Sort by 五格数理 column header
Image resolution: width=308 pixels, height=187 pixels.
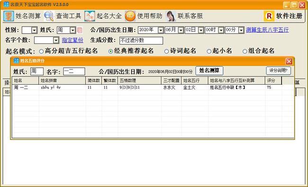139,80
